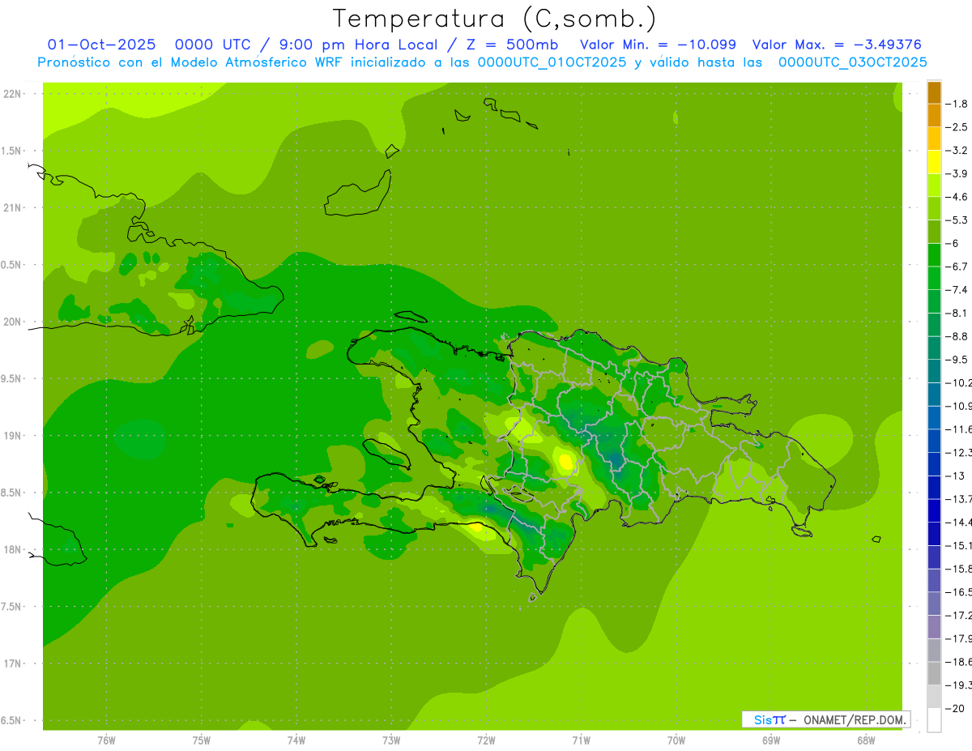This screenshot has height=751, width=972.
Task: Click the 0000UTC_03OCT2025 valid-until timestamp
Action: pyautogui.click(x=852, y=62)
